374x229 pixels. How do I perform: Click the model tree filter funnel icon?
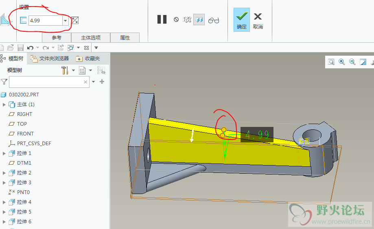pyautogui.click(x=4, y=82)
